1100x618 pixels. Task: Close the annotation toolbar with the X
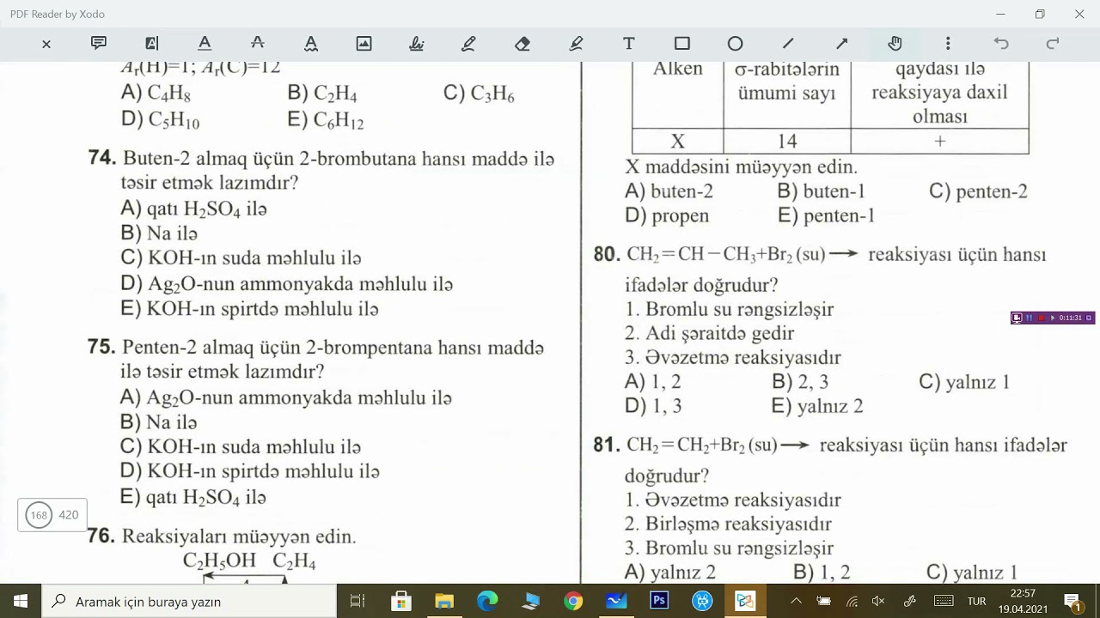[x=46, y=44]
